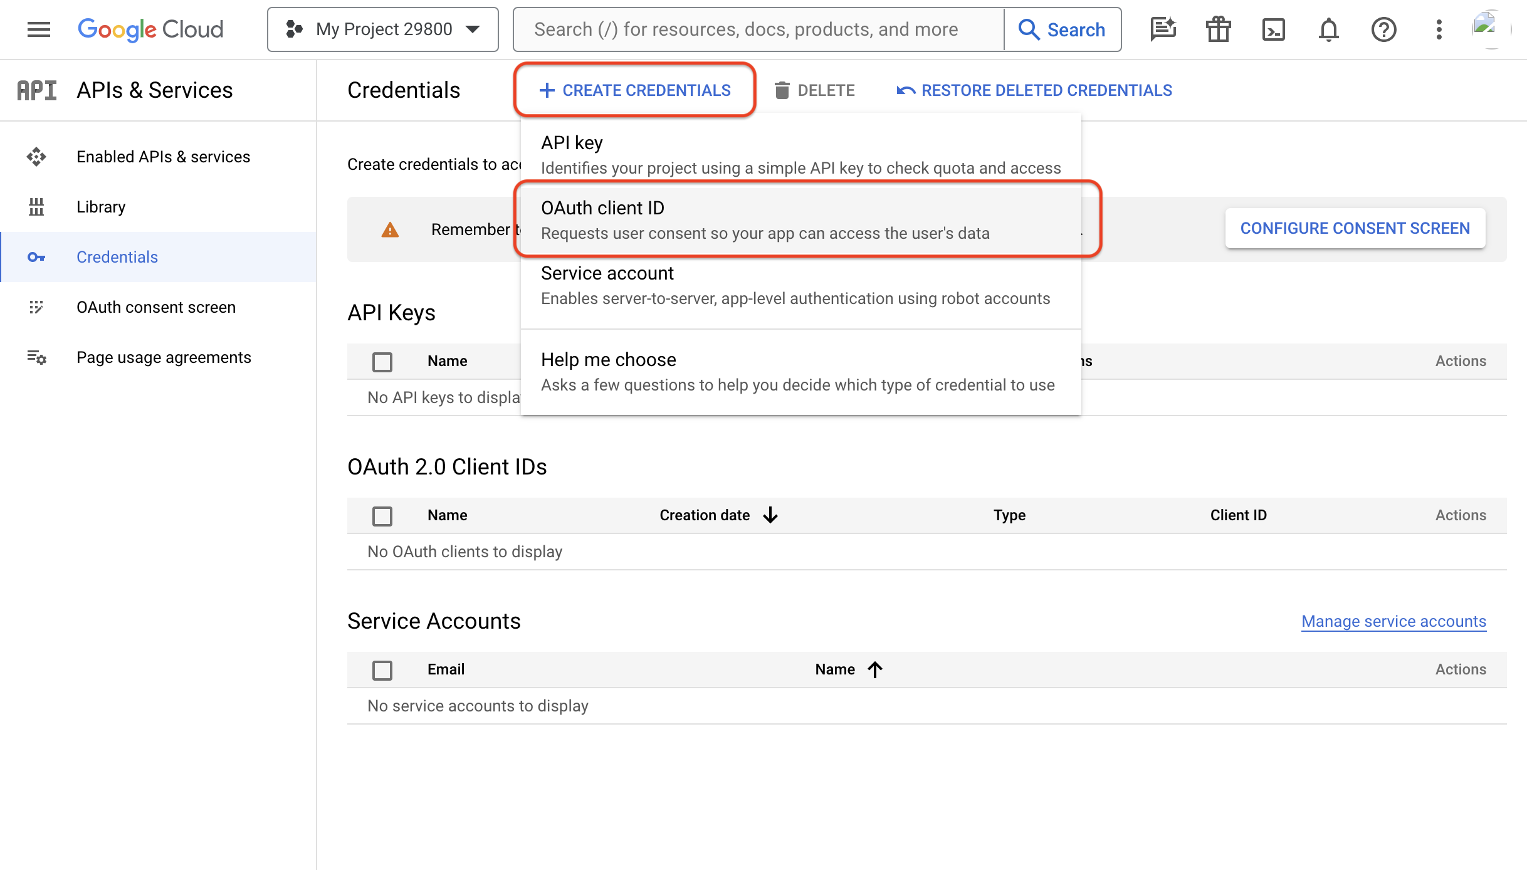Viewport: 1527px width, 870px height.
Task: Click the help question mark icon
Action: (1384, 29)
